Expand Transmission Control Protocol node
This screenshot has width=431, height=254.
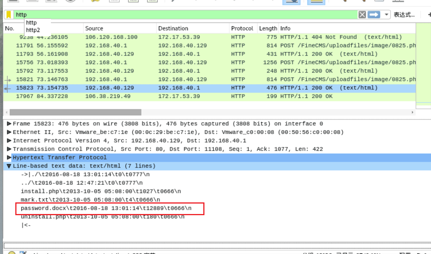pyautogui.click(x=9, y=149)
